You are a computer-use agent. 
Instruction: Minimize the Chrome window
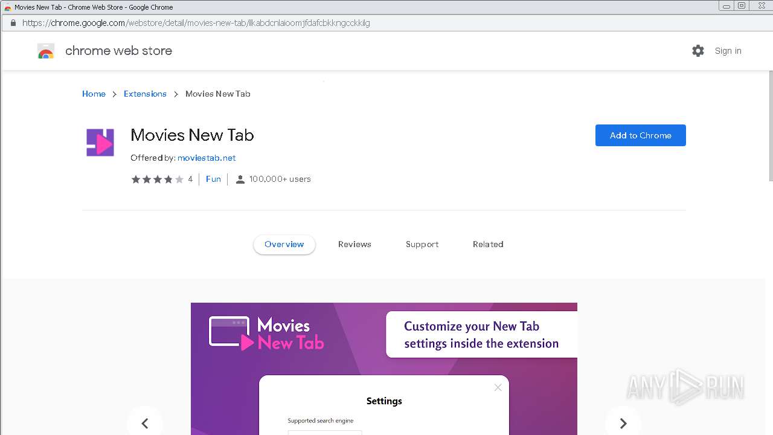[x=726, y=6]
